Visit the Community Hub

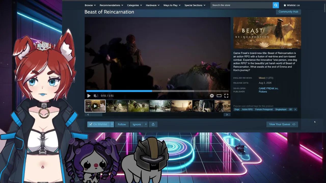click(288, 12)
